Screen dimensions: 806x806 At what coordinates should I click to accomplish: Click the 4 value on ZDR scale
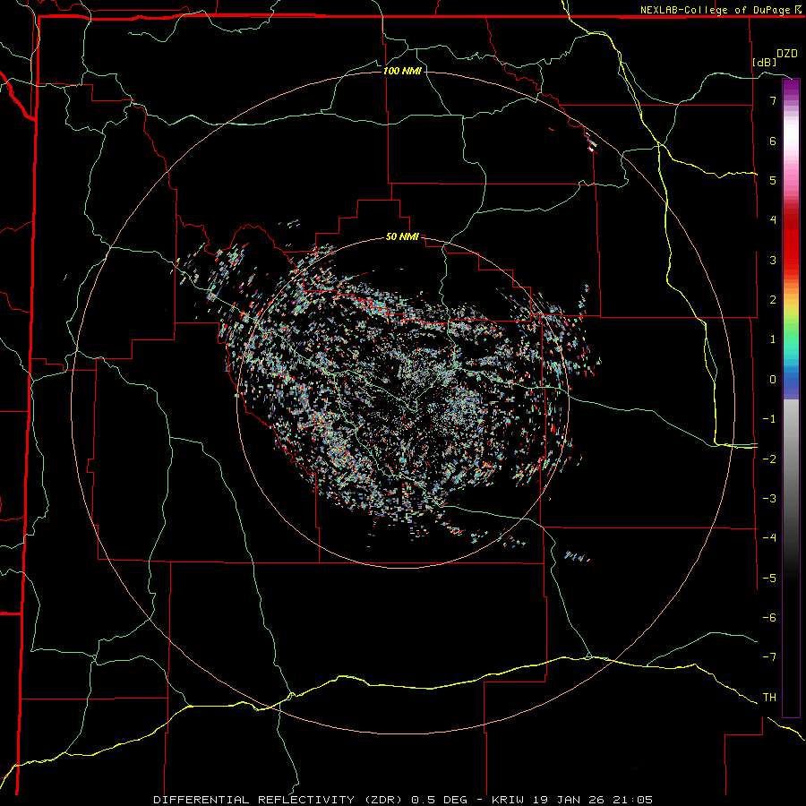(773, 220)
